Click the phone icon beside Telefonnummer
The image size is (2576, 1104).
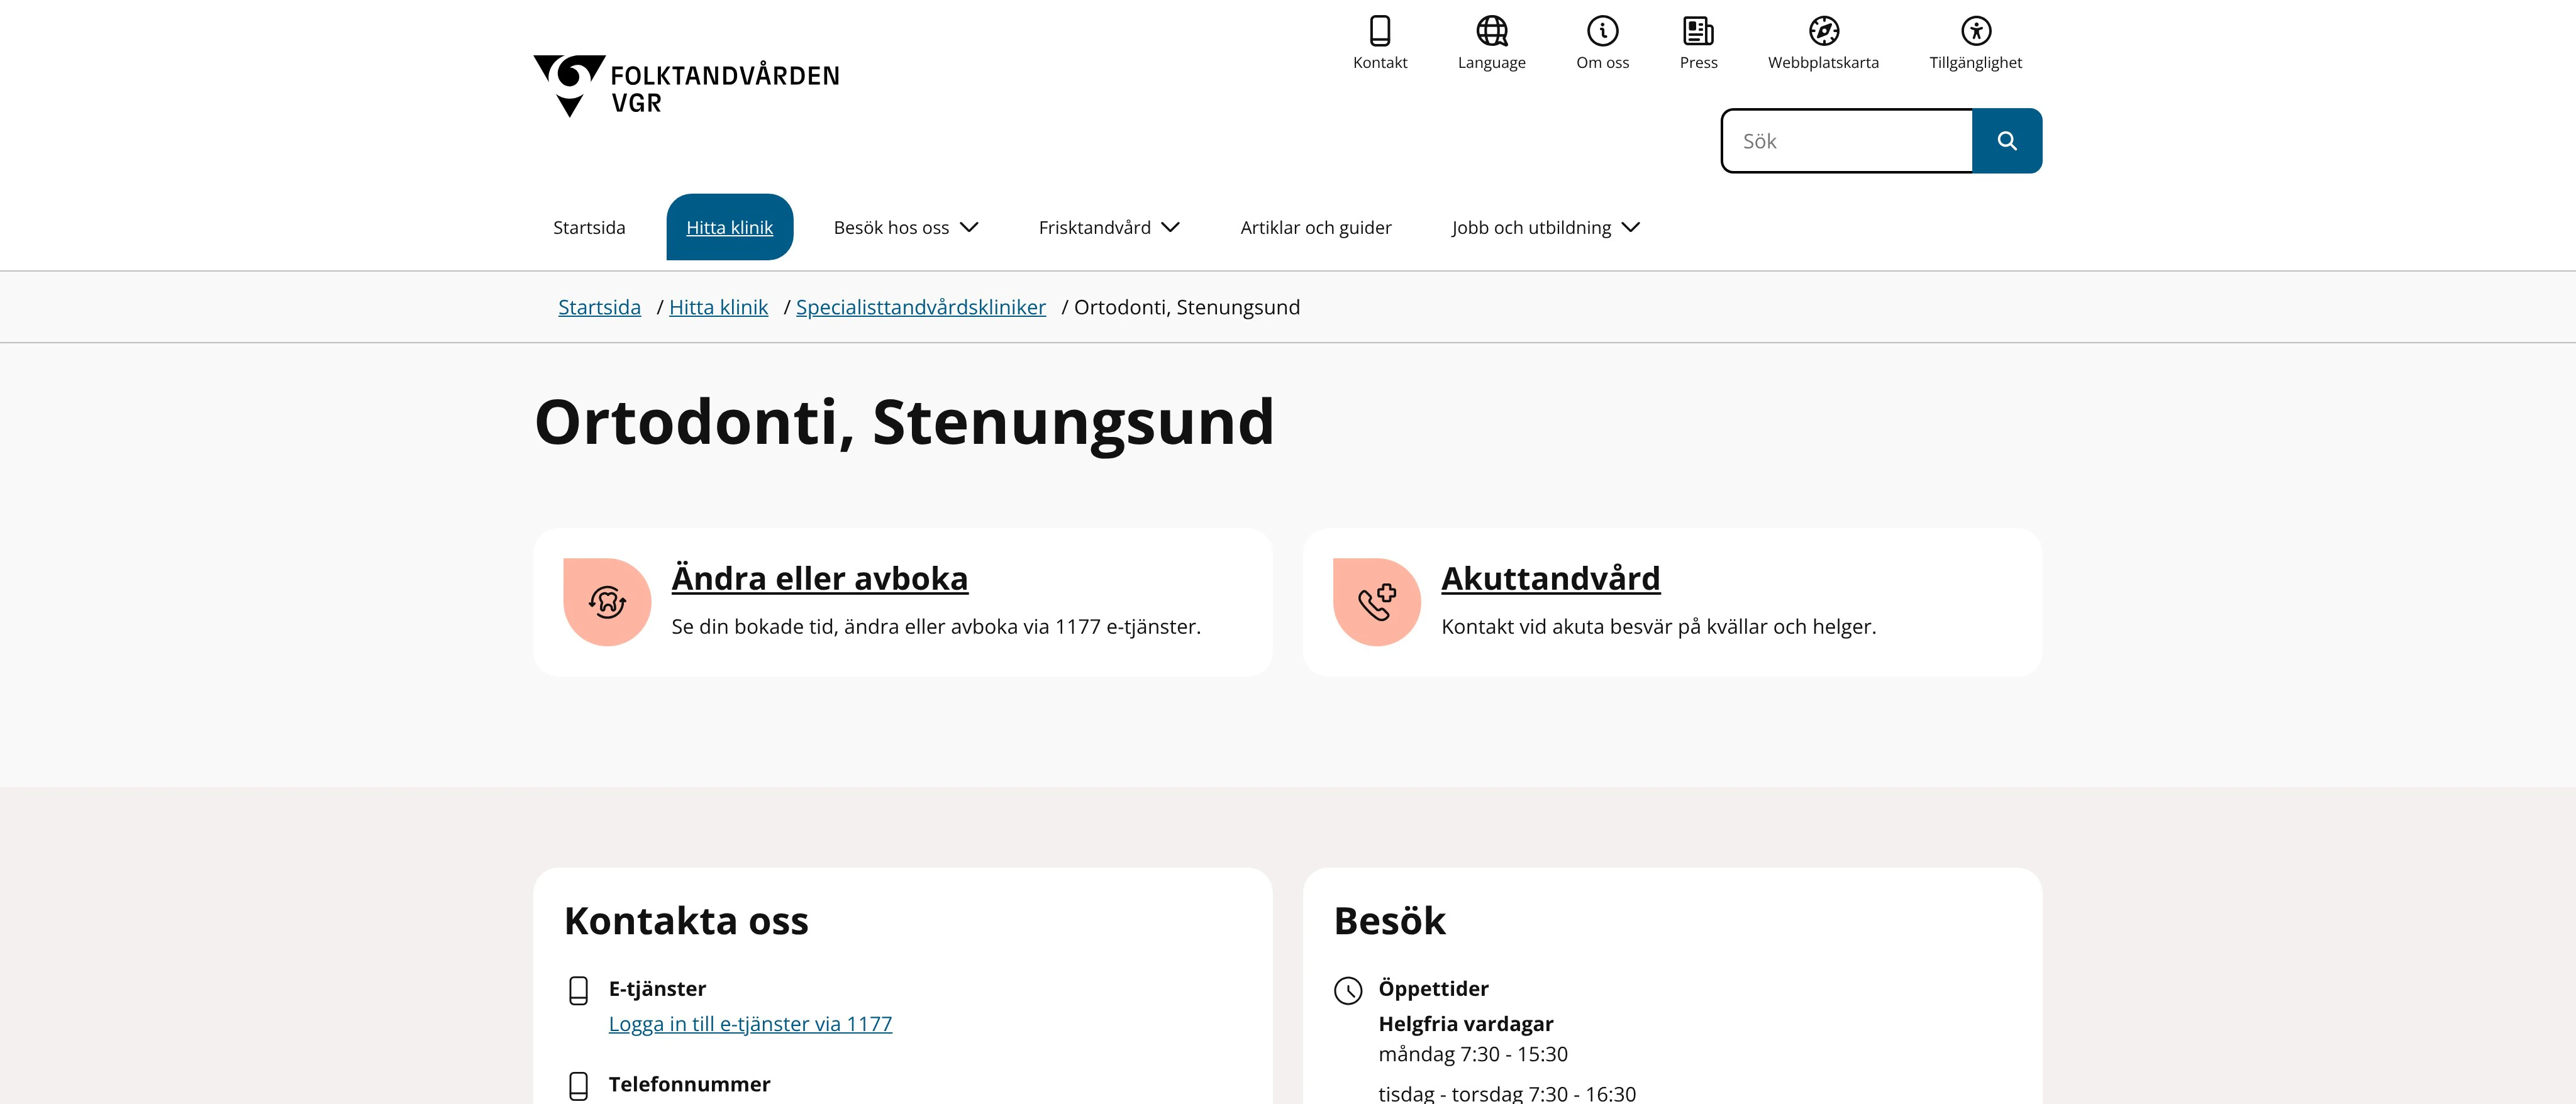[x=578, y=1086]
